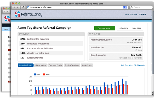Switch to the Campaign Details tab

55,65
